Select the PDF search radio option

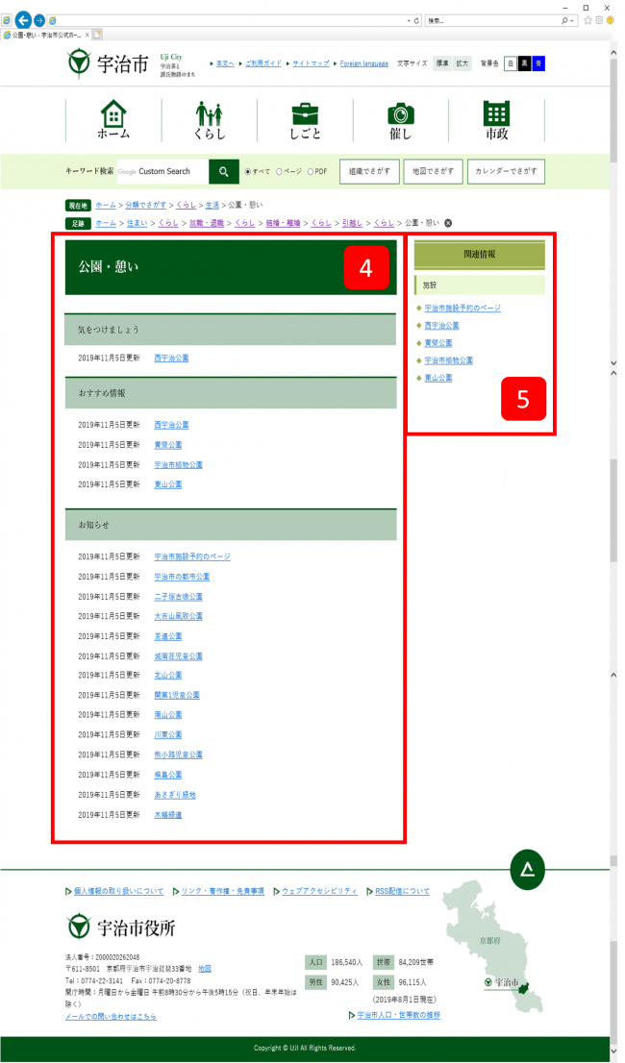coord(311,172)
